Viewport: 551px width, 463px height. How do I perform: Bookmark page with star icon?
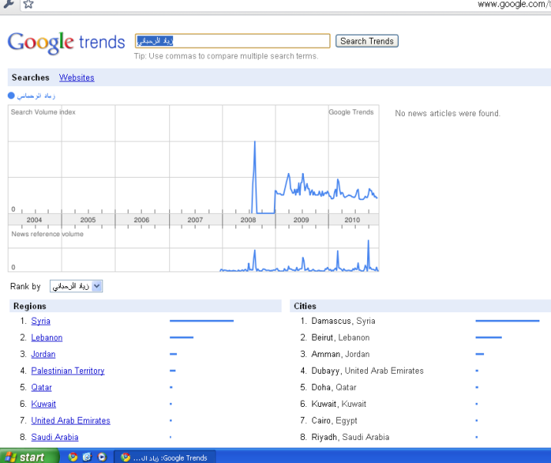pos(28,4)
